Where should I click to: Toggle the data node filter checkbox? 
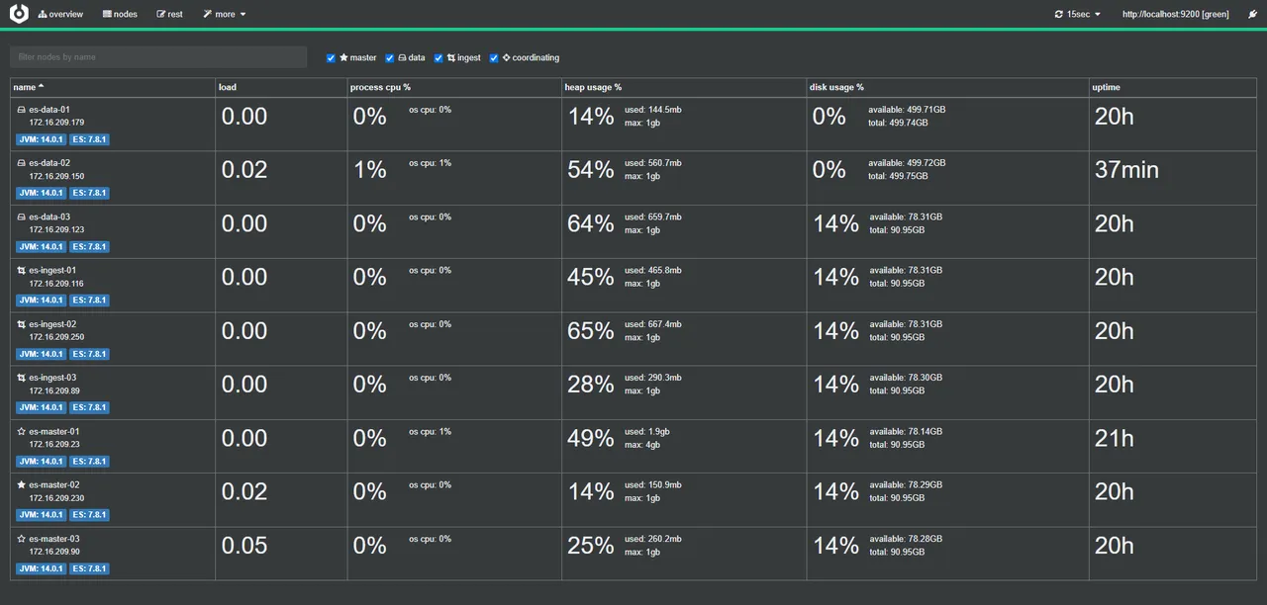390,58
